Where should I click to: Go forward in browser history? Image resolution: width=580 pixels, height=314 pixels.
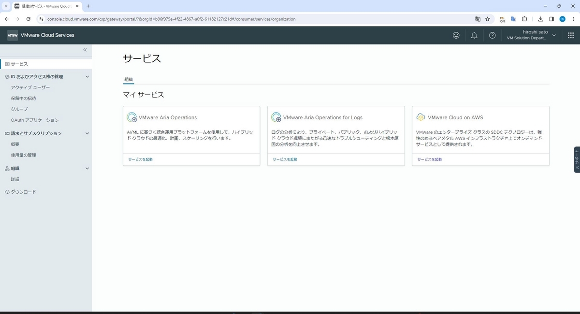click(x=17, y=19)
